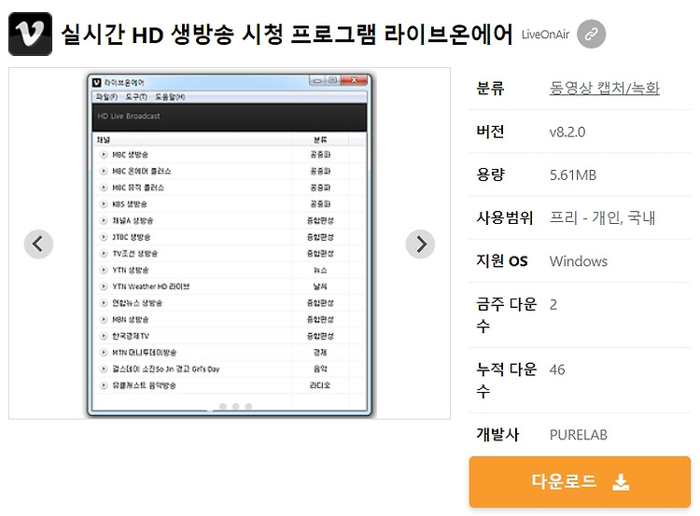Click the play icon beside YTN Weather HD 라이브
The width and height of the screenshot is (700, 516).
(104, 286)
